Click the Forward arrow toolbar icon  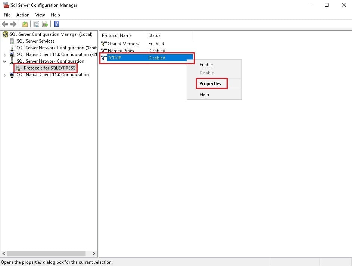click(13, 24)
